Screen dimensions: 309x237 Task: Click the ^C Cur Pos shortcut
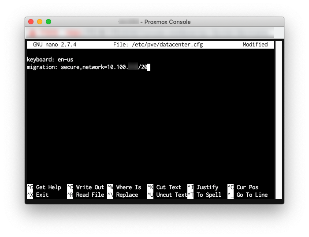pos(243,187)
